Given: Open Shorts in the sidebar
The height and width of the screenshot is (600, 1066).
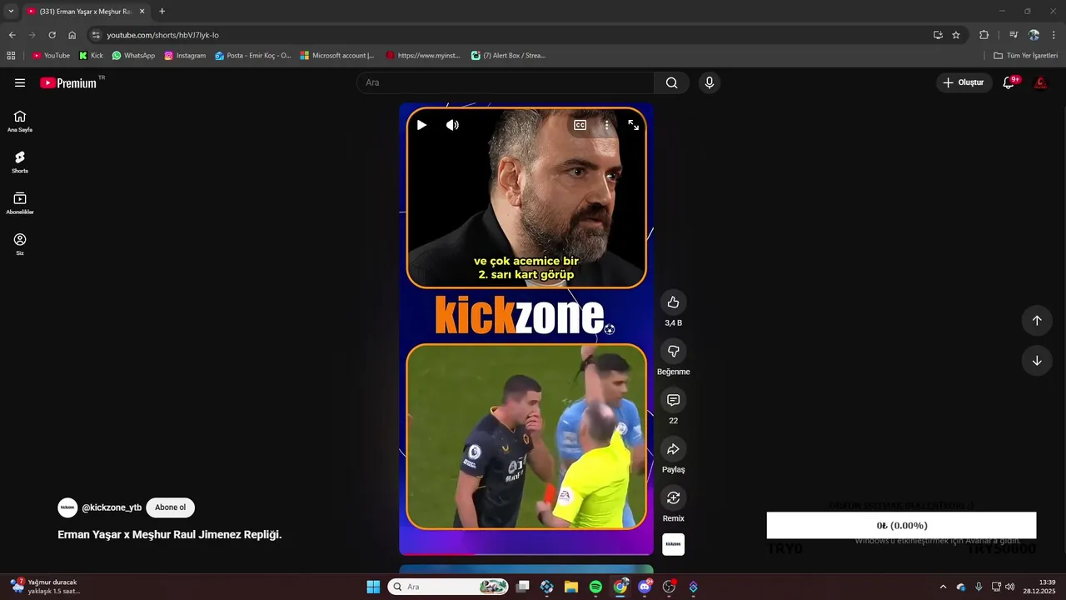Looking at the screenshot, I should (x=20, y=162).
